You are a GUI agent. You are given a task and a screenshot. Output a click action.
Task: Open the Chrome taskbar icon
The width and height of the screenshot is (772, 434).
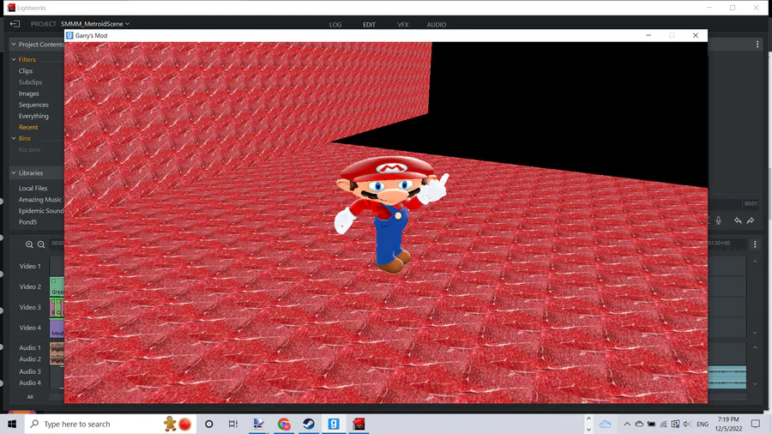(284, 424)
